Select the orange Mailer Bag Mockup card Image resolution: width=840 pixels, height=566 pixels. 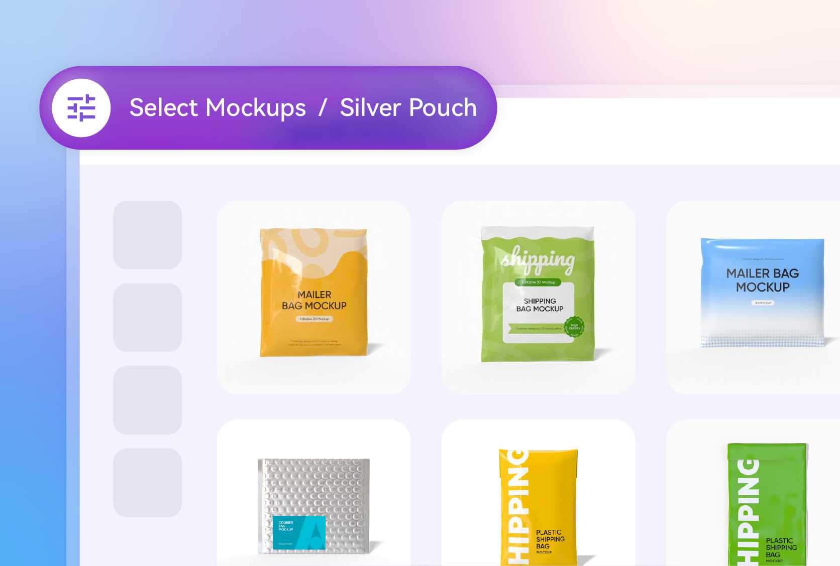click(x=313, y=297)
